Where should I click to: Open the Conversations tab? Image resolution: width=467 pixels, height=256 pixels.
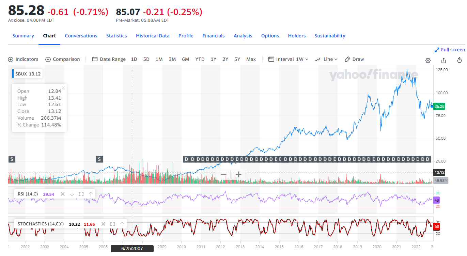(81, 36)
